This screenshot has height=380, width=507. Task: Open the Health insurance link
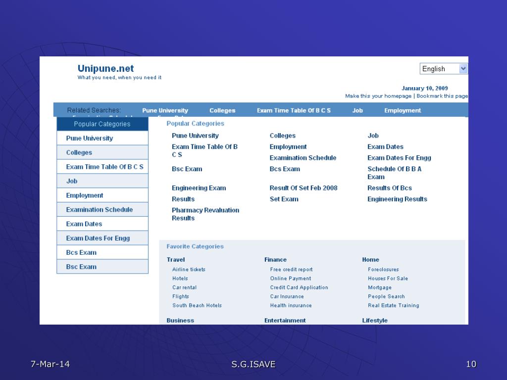point(291,305)
